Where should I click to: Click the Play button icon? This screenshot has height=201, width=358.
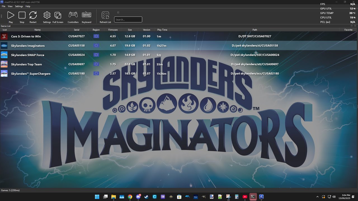[x=11, y=15]
